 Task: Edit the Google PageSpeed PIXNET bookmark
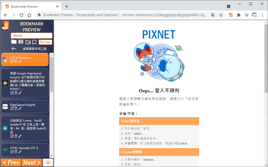pyautogui.click(x=20, y=93)
